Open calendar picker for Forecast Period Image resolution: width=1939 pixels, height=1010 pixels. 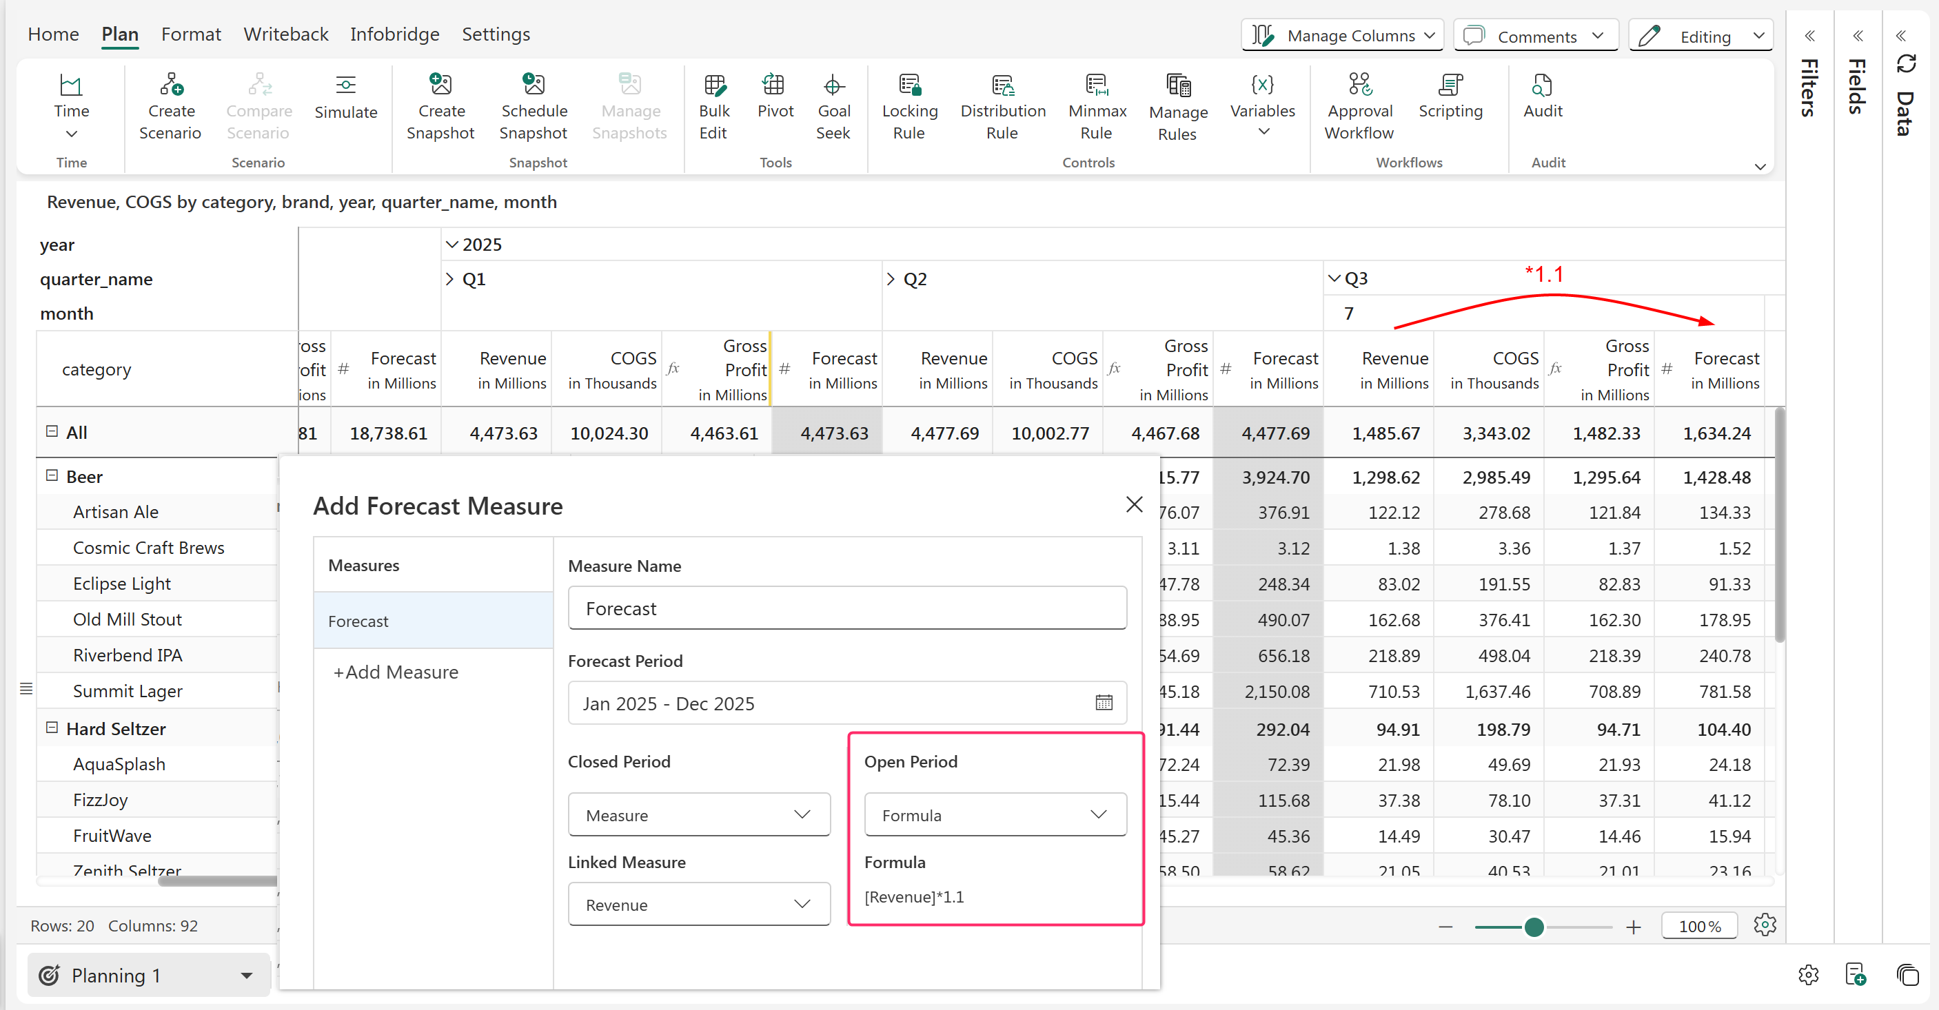(x=1104, y=703)
